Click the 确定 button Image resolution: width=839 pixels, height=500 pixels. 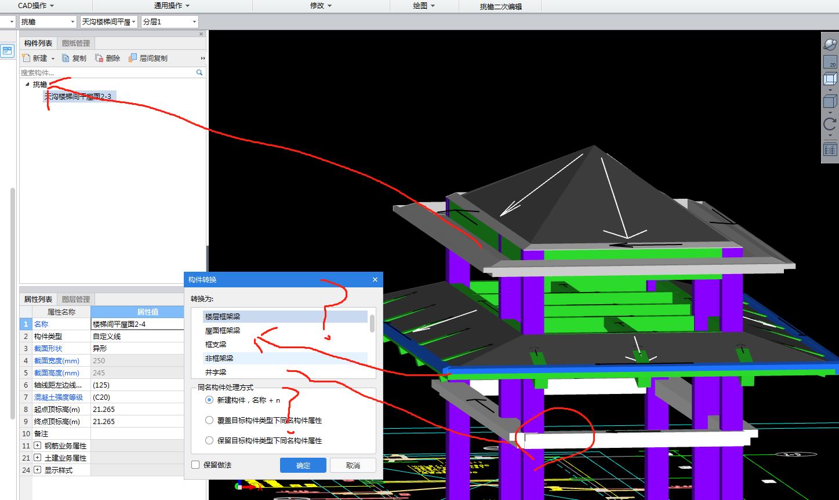303,465
